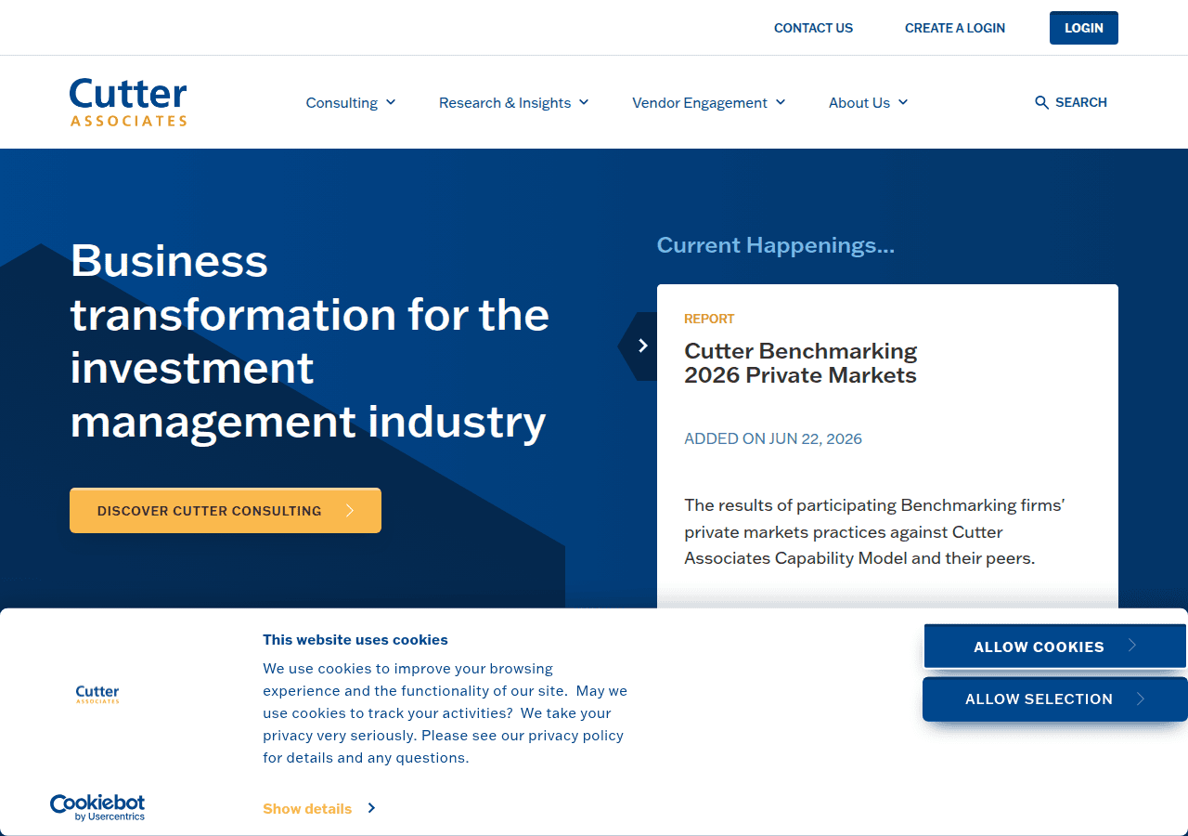Screen dimensions: 1188x836
Task: Accept all via Allow Cookies button
Action: 1055,647
